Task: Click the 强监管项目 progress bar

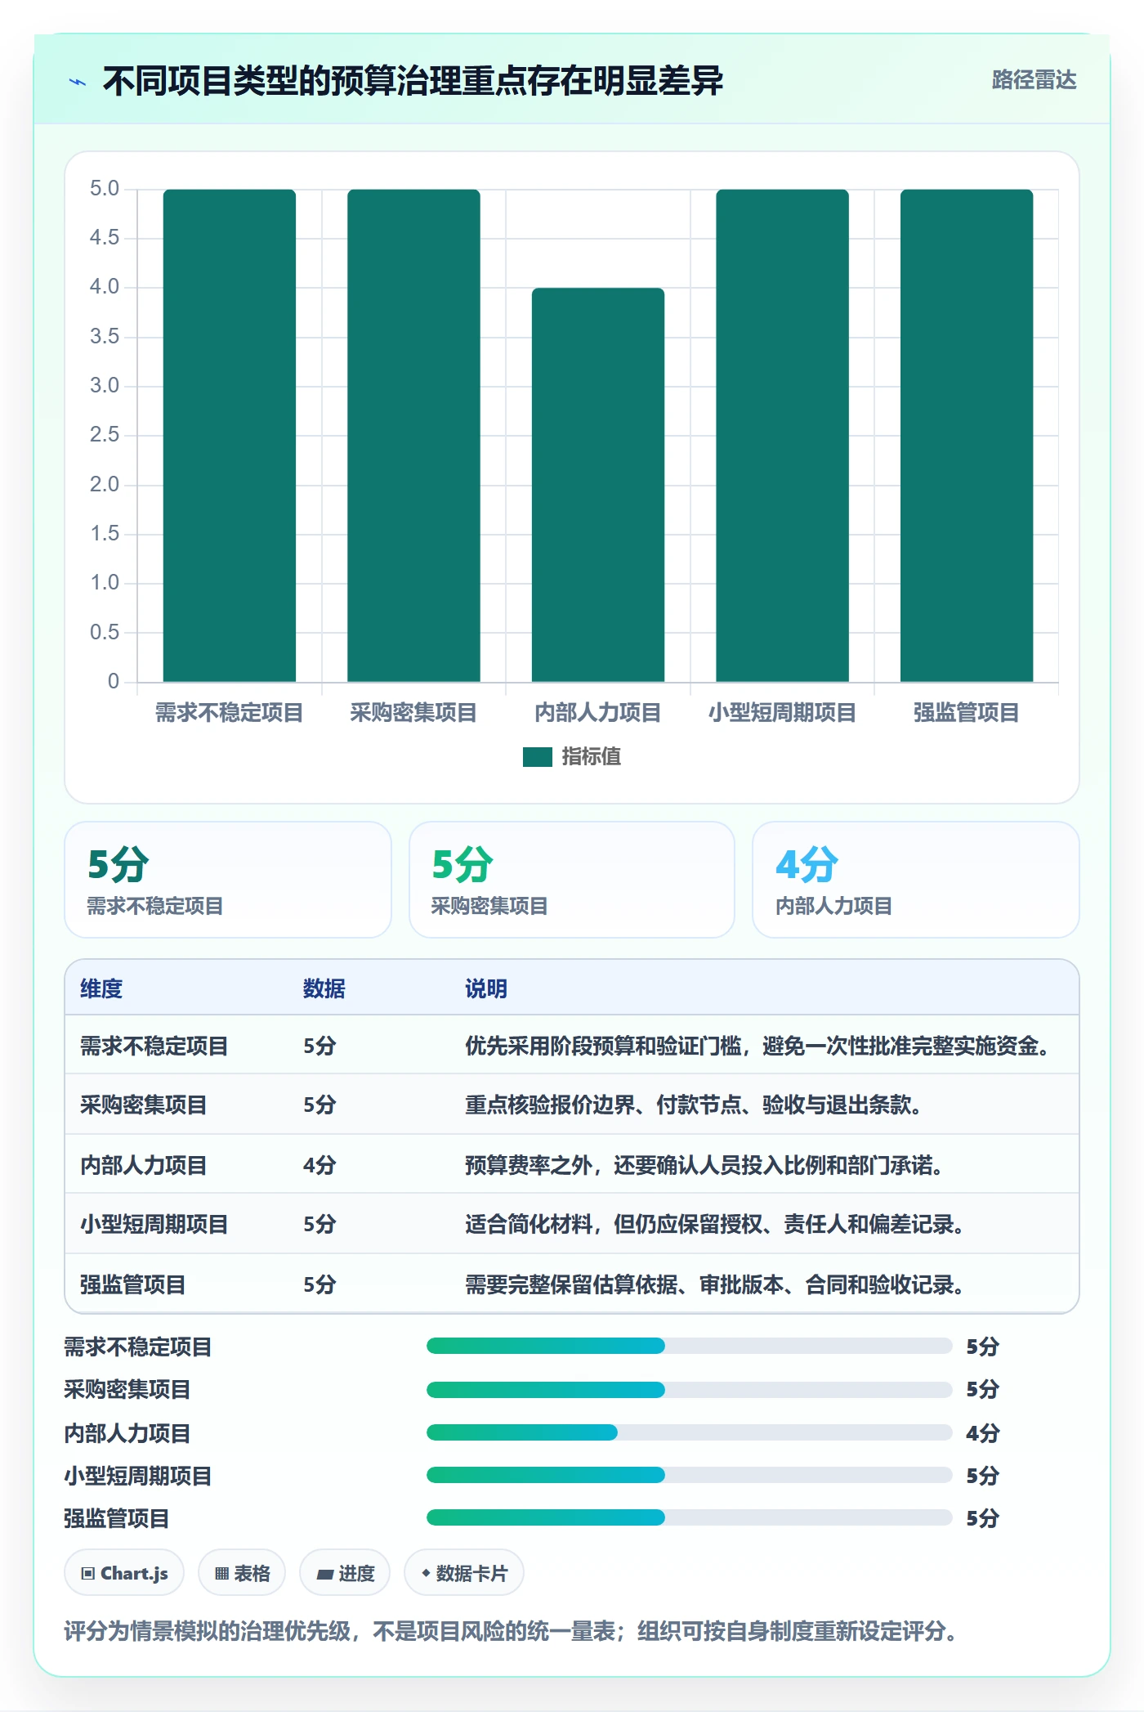Action: [x=689, y=1517]
